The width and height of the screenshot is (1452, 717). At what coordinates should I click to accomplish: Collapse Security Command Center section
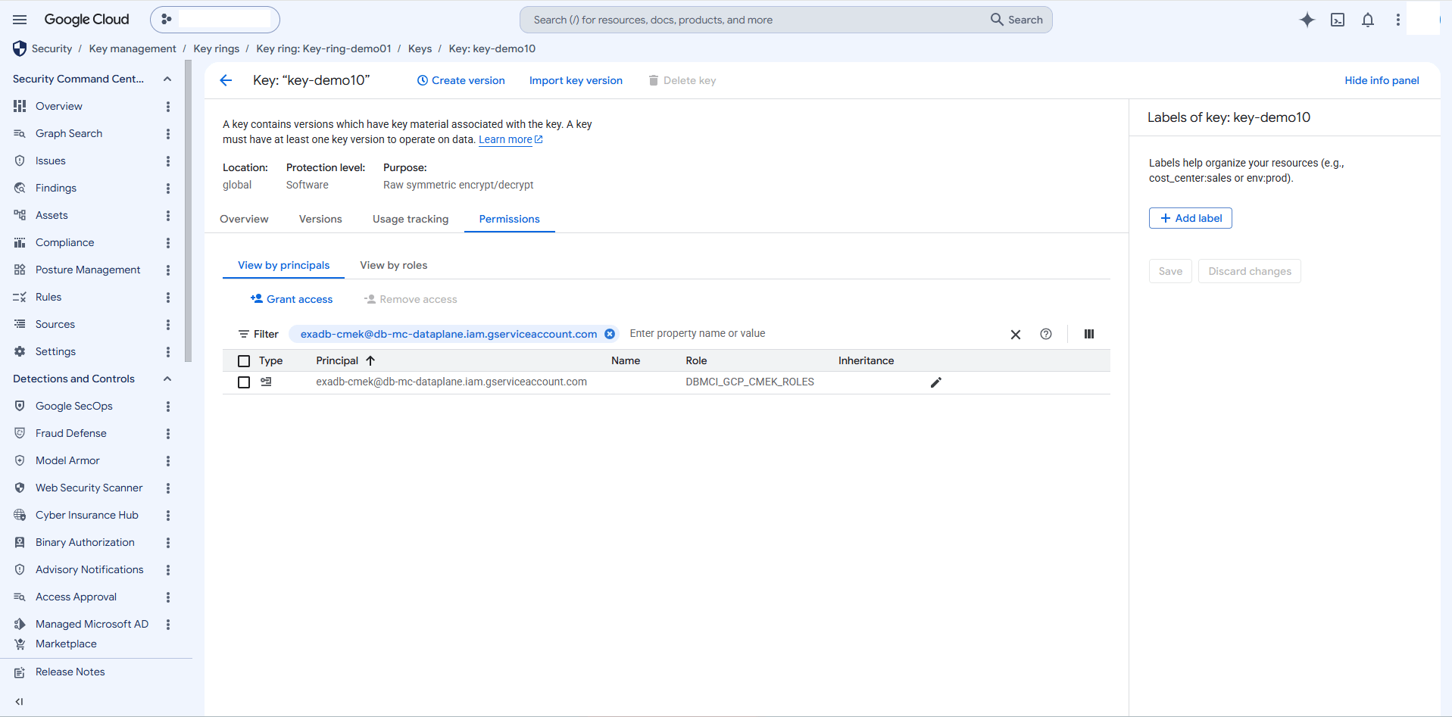(167, 79)
